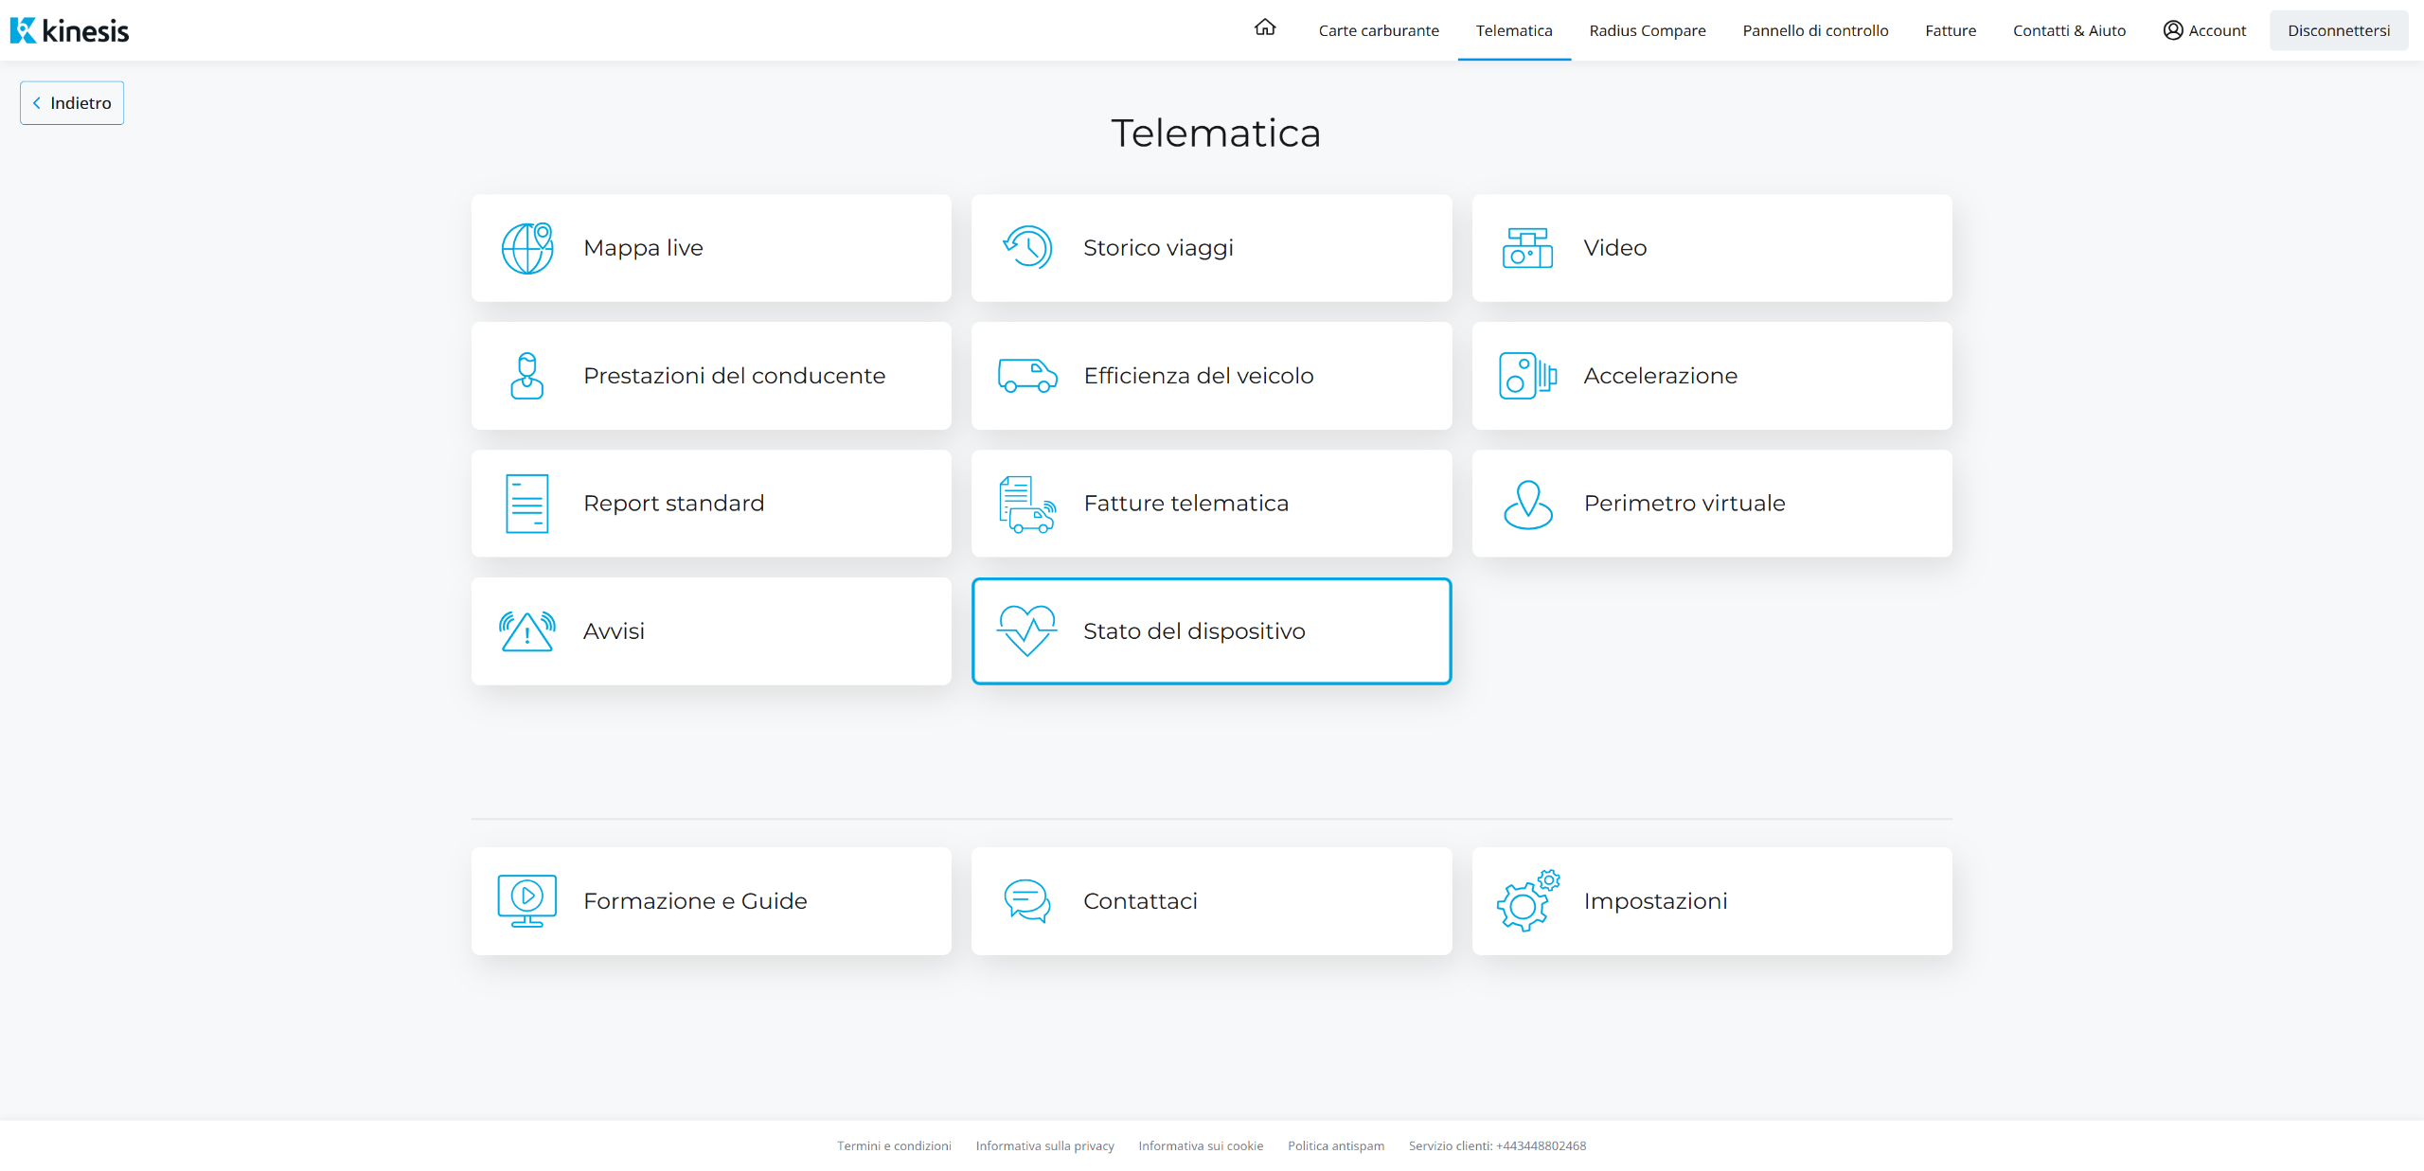
Task: Open the Informativa sulla privacy link
Action: point(1044,1145)
